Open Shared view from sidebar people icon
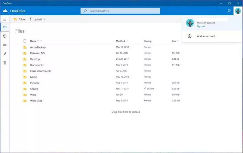 (5, 54)
